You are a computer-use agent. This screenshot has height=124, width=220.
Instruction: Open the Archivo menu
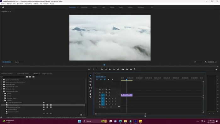pos(3,4)
